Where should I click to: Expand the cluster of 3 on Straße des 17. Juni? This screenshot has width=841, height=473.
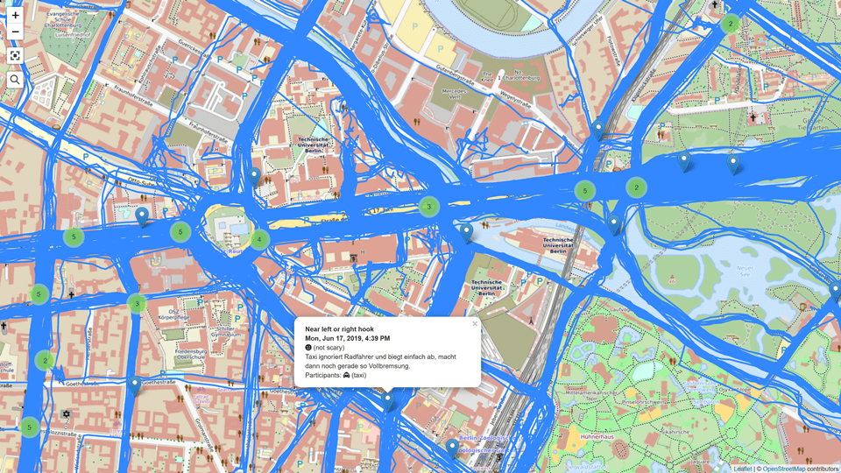[x=428, y=207]
